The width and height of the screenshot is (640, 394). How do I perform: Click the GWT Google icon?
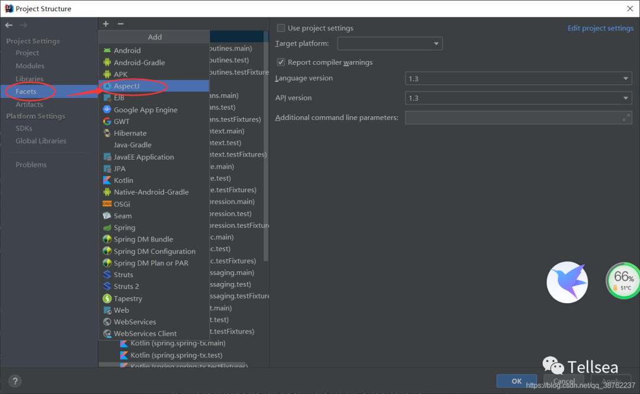tap(107, 122)
